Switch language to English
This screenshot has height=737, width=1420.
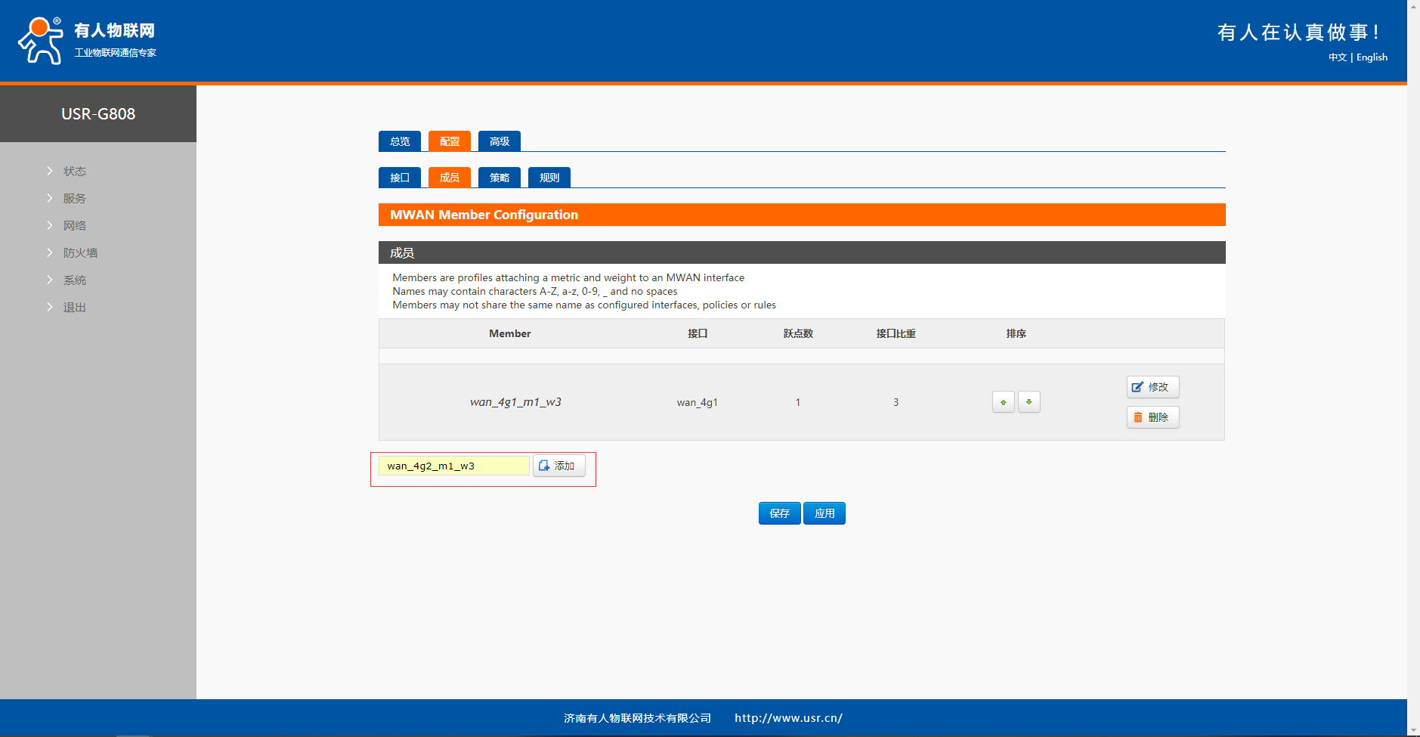[1372, 57]
